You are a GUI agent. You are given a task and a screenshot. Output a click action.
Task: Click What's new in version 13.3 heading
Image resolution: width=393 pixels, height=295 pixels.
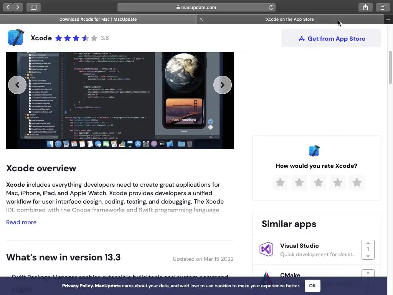tap(63, 257)
